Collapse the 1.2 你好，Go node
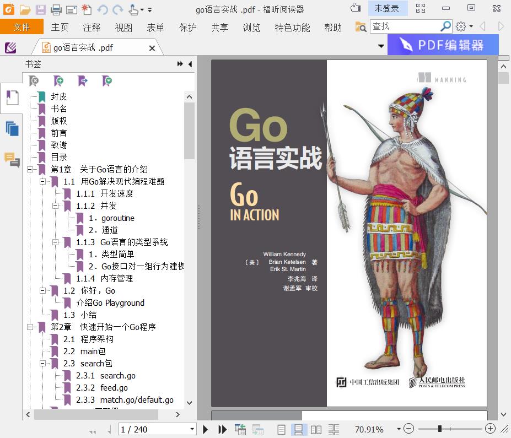 (x=42, y=290)
